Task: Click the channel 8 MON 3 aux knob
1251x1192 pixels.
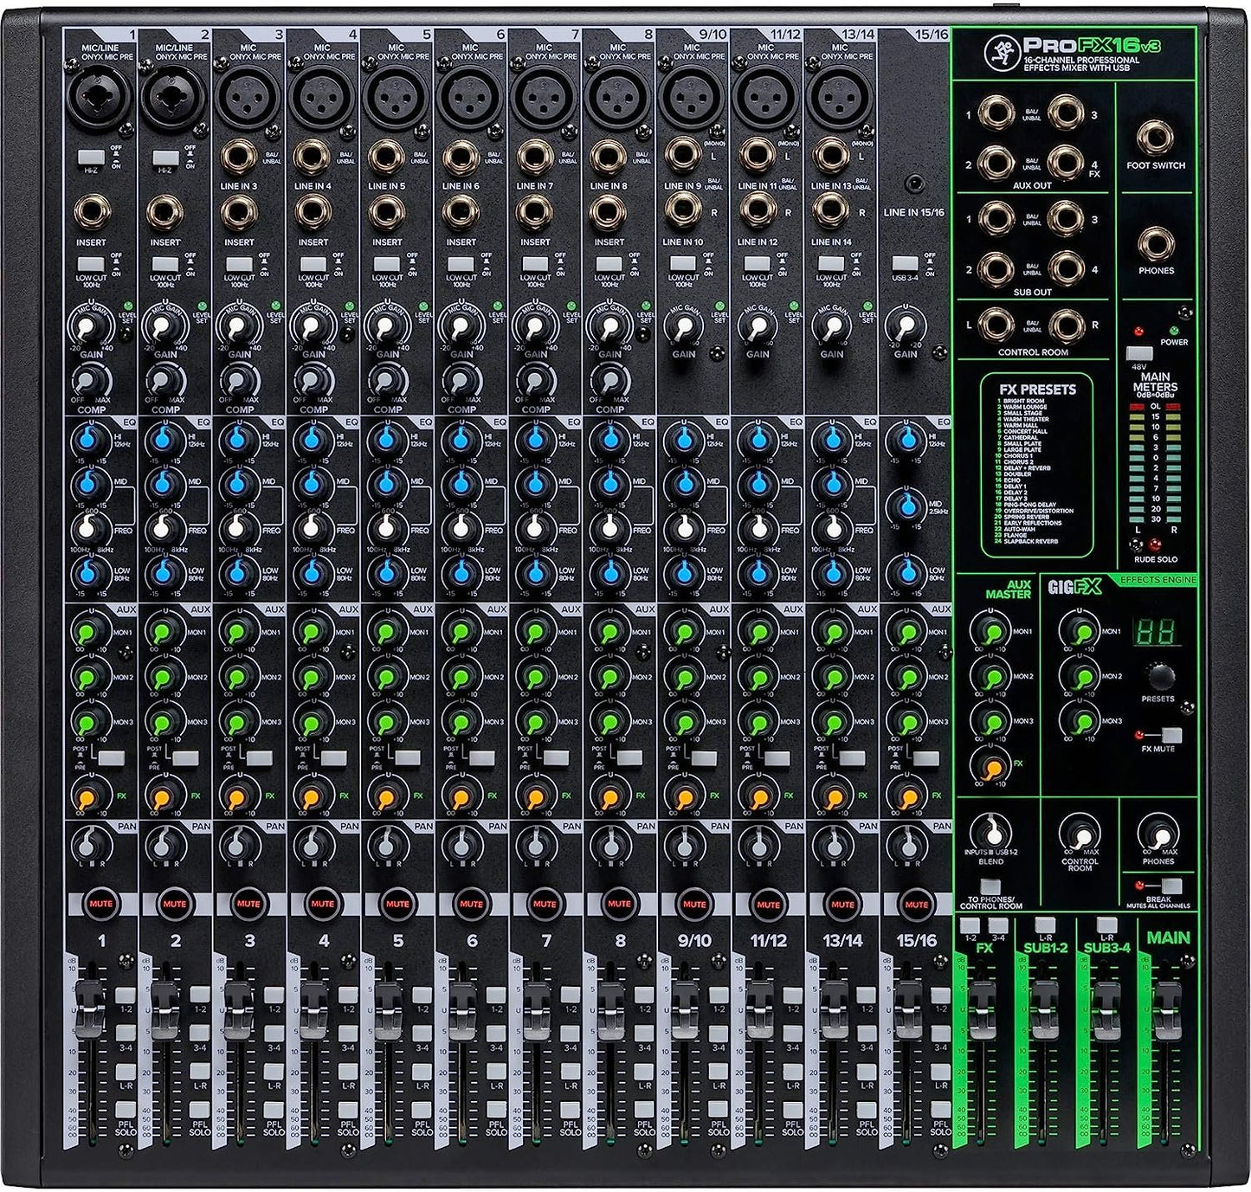Action: (x=609, y=721)
